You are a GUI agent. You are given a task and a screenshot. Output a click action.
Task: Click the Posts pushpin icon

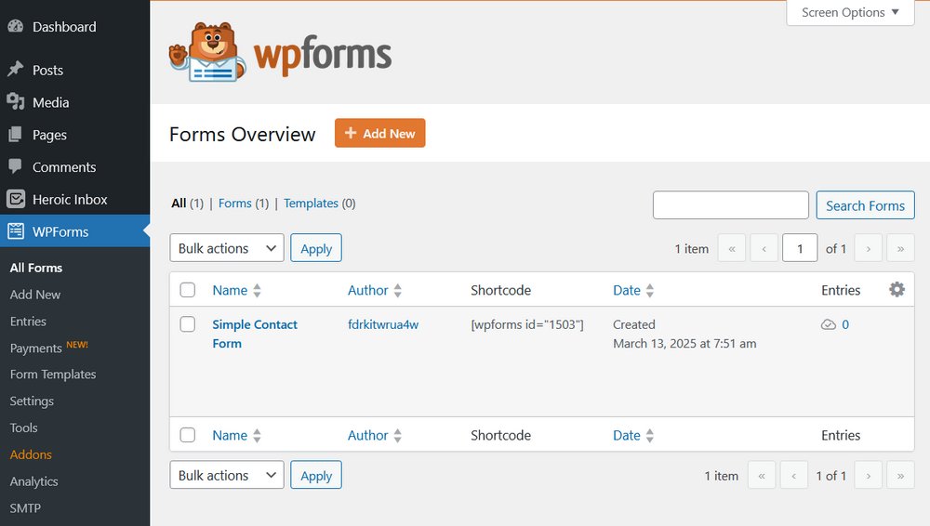[16, 70]
